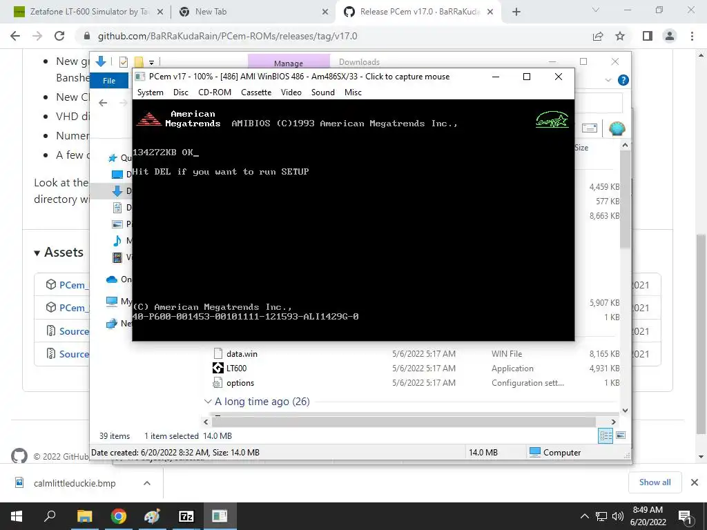Screen dimensions: 707x530
Task: Open the Sound menu in PCem
Action: (x=323, y=92)
